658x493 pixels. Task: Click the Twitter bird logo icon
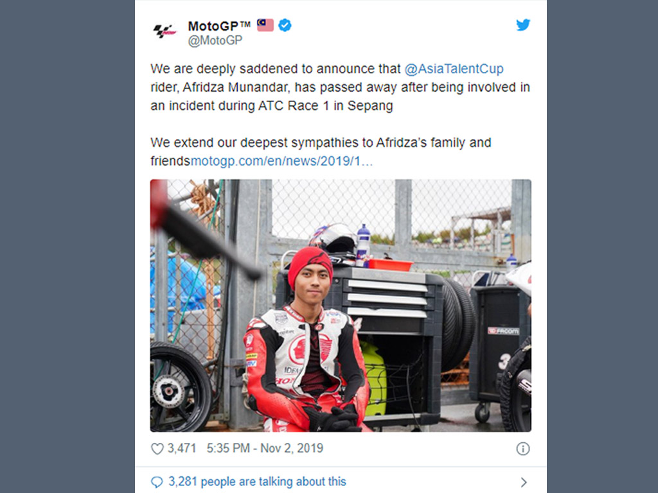(x=523, y=25)
